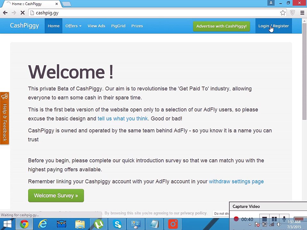Open File Explorer from taskbar

(80, 224)
